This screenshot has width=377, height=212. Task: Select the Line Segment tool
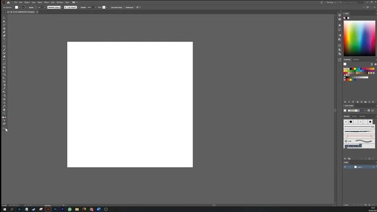click(x=4, y=42)
